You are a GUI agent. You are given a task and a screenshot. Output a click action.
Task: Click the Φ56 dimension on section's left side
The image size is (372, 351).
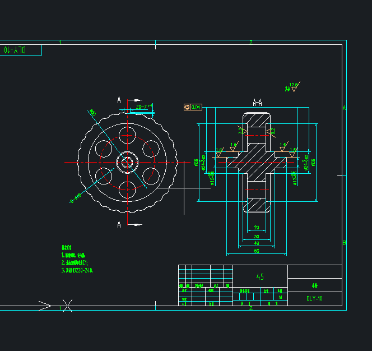point(196,163)
